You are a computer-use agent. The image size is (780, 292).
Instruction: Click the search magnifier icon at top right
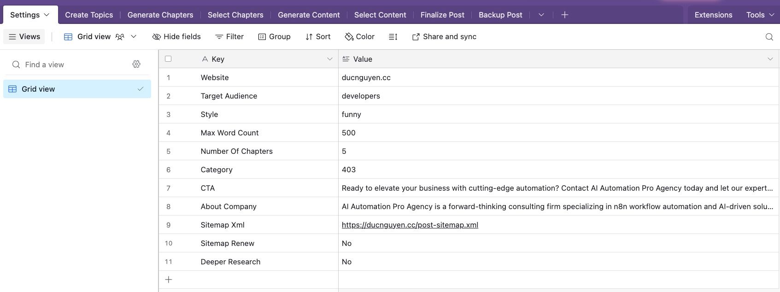pyautogui.click(x=769, y=37)
